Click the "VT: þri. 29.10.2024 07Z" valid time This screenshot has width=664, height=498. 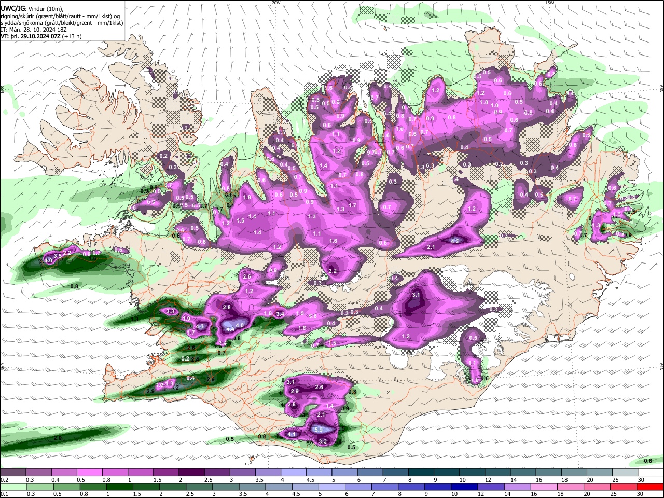[x=31, y=36]
